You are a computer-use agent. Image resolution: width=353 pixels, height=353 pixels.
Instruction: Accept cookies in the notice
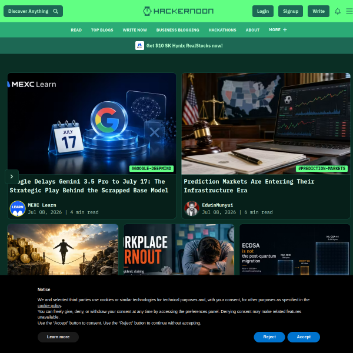[x=304, y=337]
